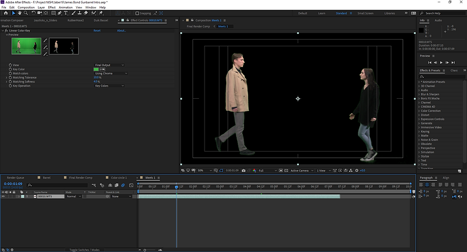Toggle the Matching Tolerance stopwatch
This screenshot has width=467, height=252.
point(10,77)
